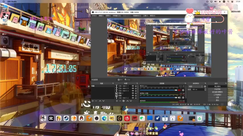Open the 停靠窗口(D) menu in OBS
The height and width of the screenshot is (136, 243).
pyautogui.click(x=117, y=16)
